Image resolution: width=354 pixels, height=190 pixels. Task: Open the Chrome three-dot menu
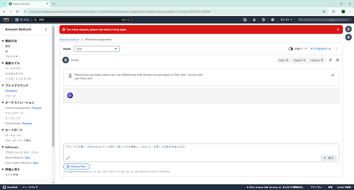(x=350, y=11)
